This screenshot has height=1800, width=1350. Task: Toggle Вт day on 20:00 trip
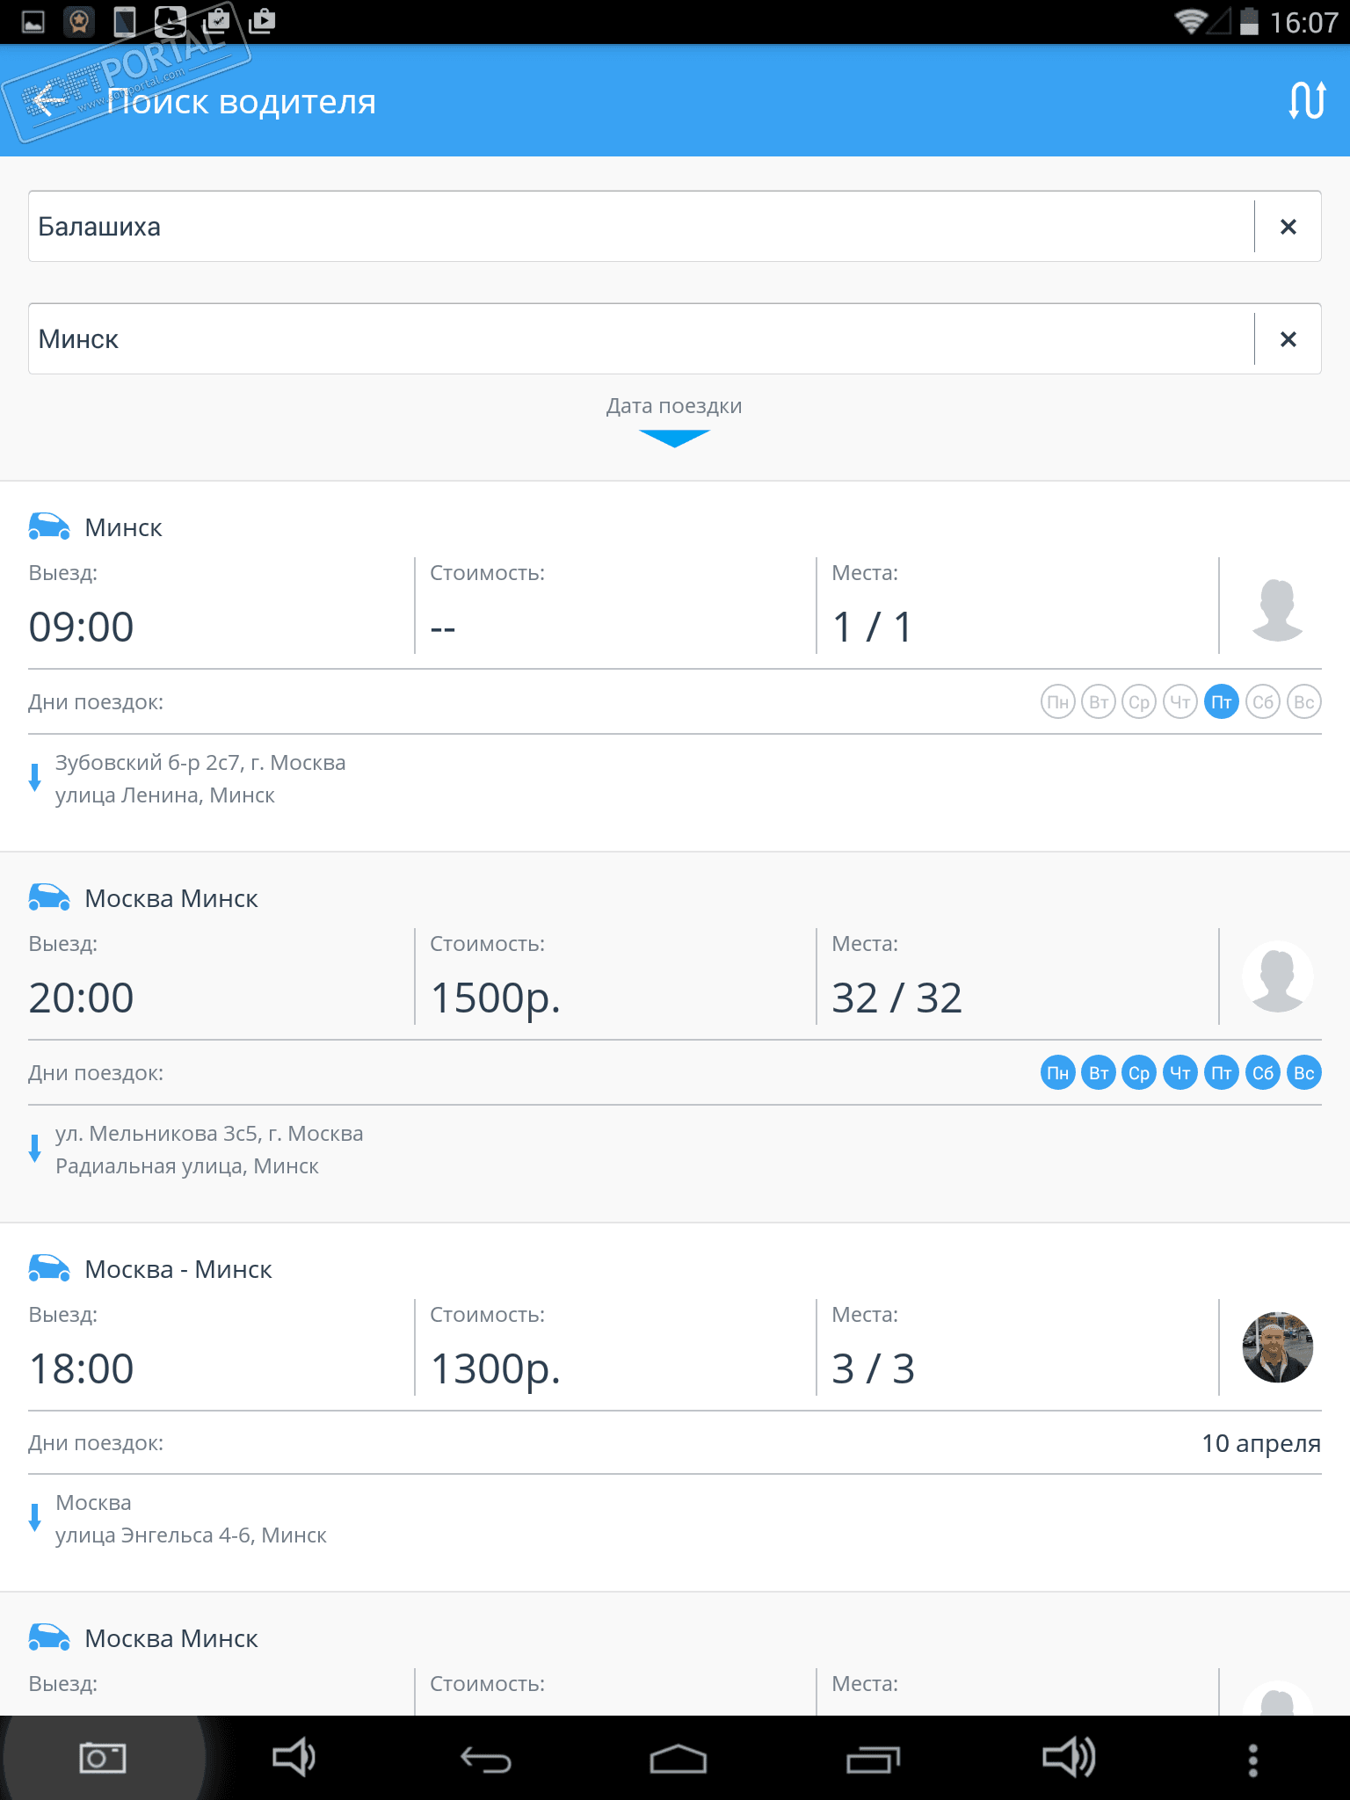click(x=1099, y=1073)
